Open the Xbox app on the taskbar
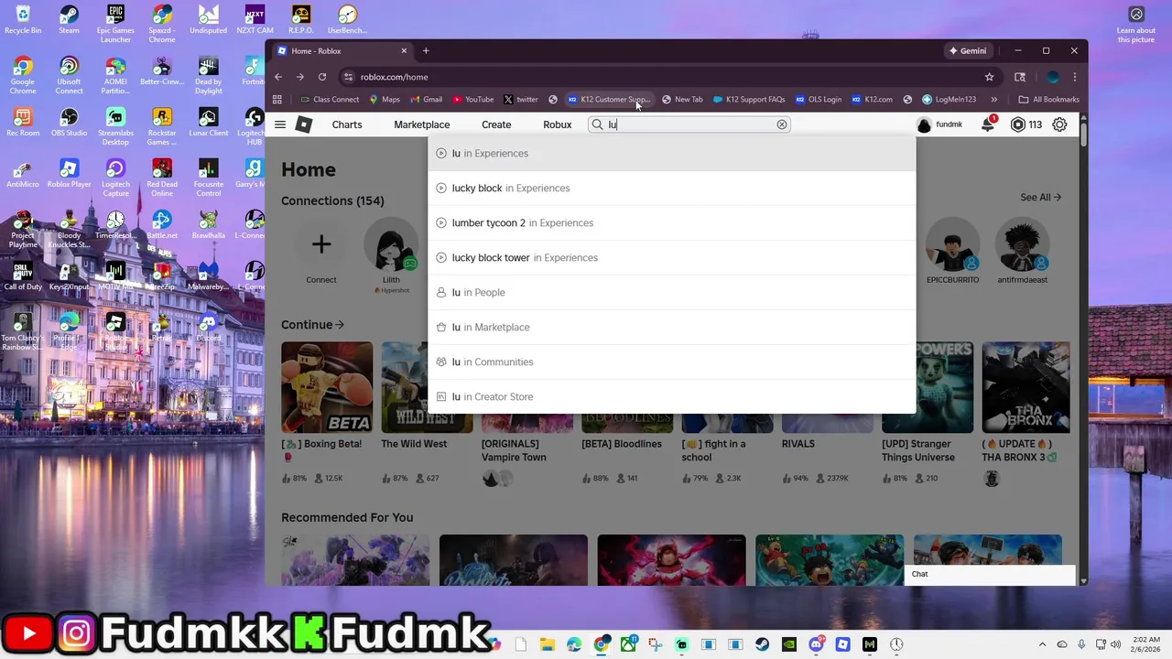Viewport: 1172px width, 659px height. (629, 644)
